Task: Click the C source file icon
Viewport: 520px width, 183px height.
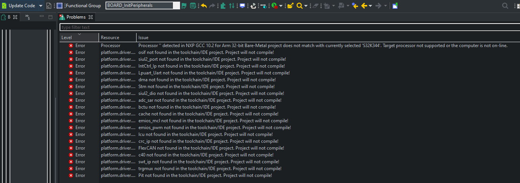Action: point(49,6)
